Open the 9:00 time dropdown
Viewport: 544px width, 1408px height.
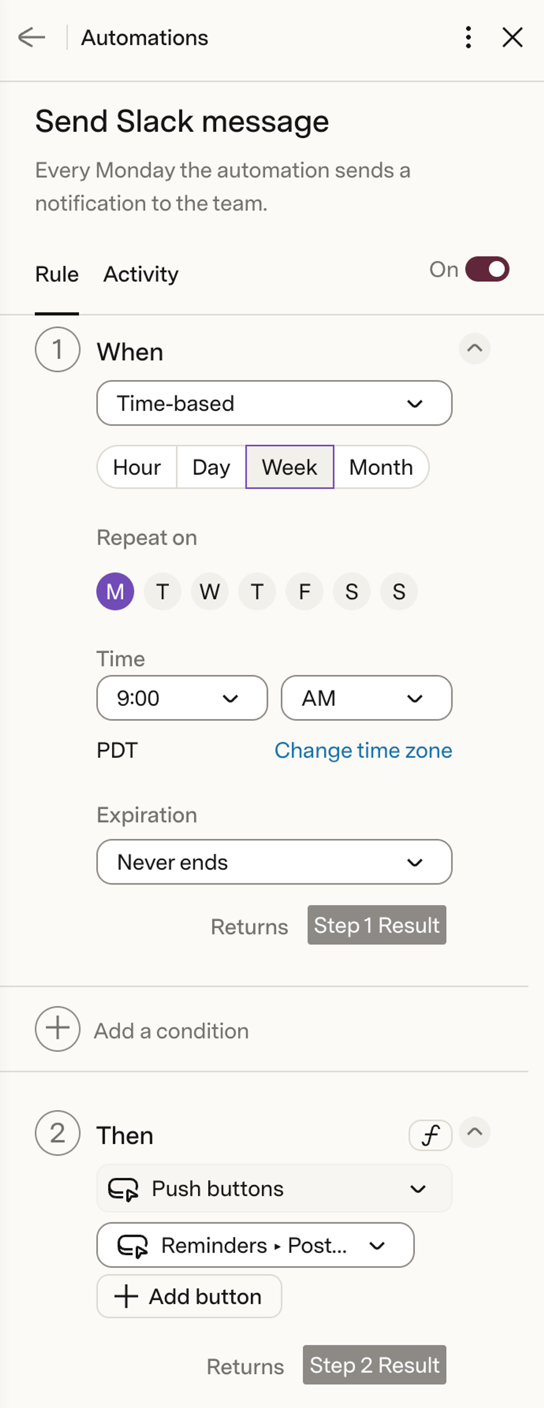pos(182,698)
